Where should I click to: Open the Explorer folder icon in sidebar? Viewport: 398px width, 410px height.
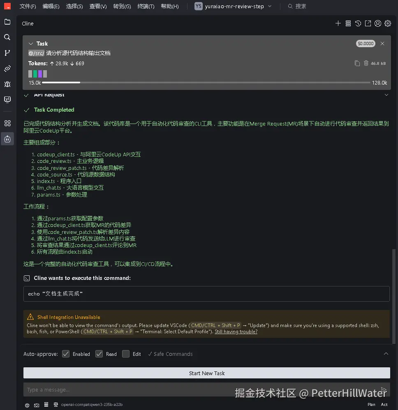tap(7, 22)
